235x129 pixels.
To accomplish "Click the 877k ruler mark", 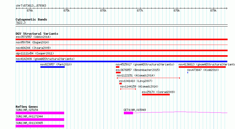I will [140, 11].
